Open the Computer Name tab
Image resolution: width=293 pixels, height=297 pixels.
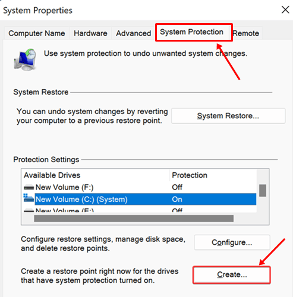pos(37,33)
